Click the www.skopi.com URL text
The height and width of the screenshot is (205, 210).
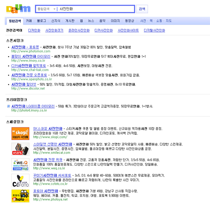point(50,137)
